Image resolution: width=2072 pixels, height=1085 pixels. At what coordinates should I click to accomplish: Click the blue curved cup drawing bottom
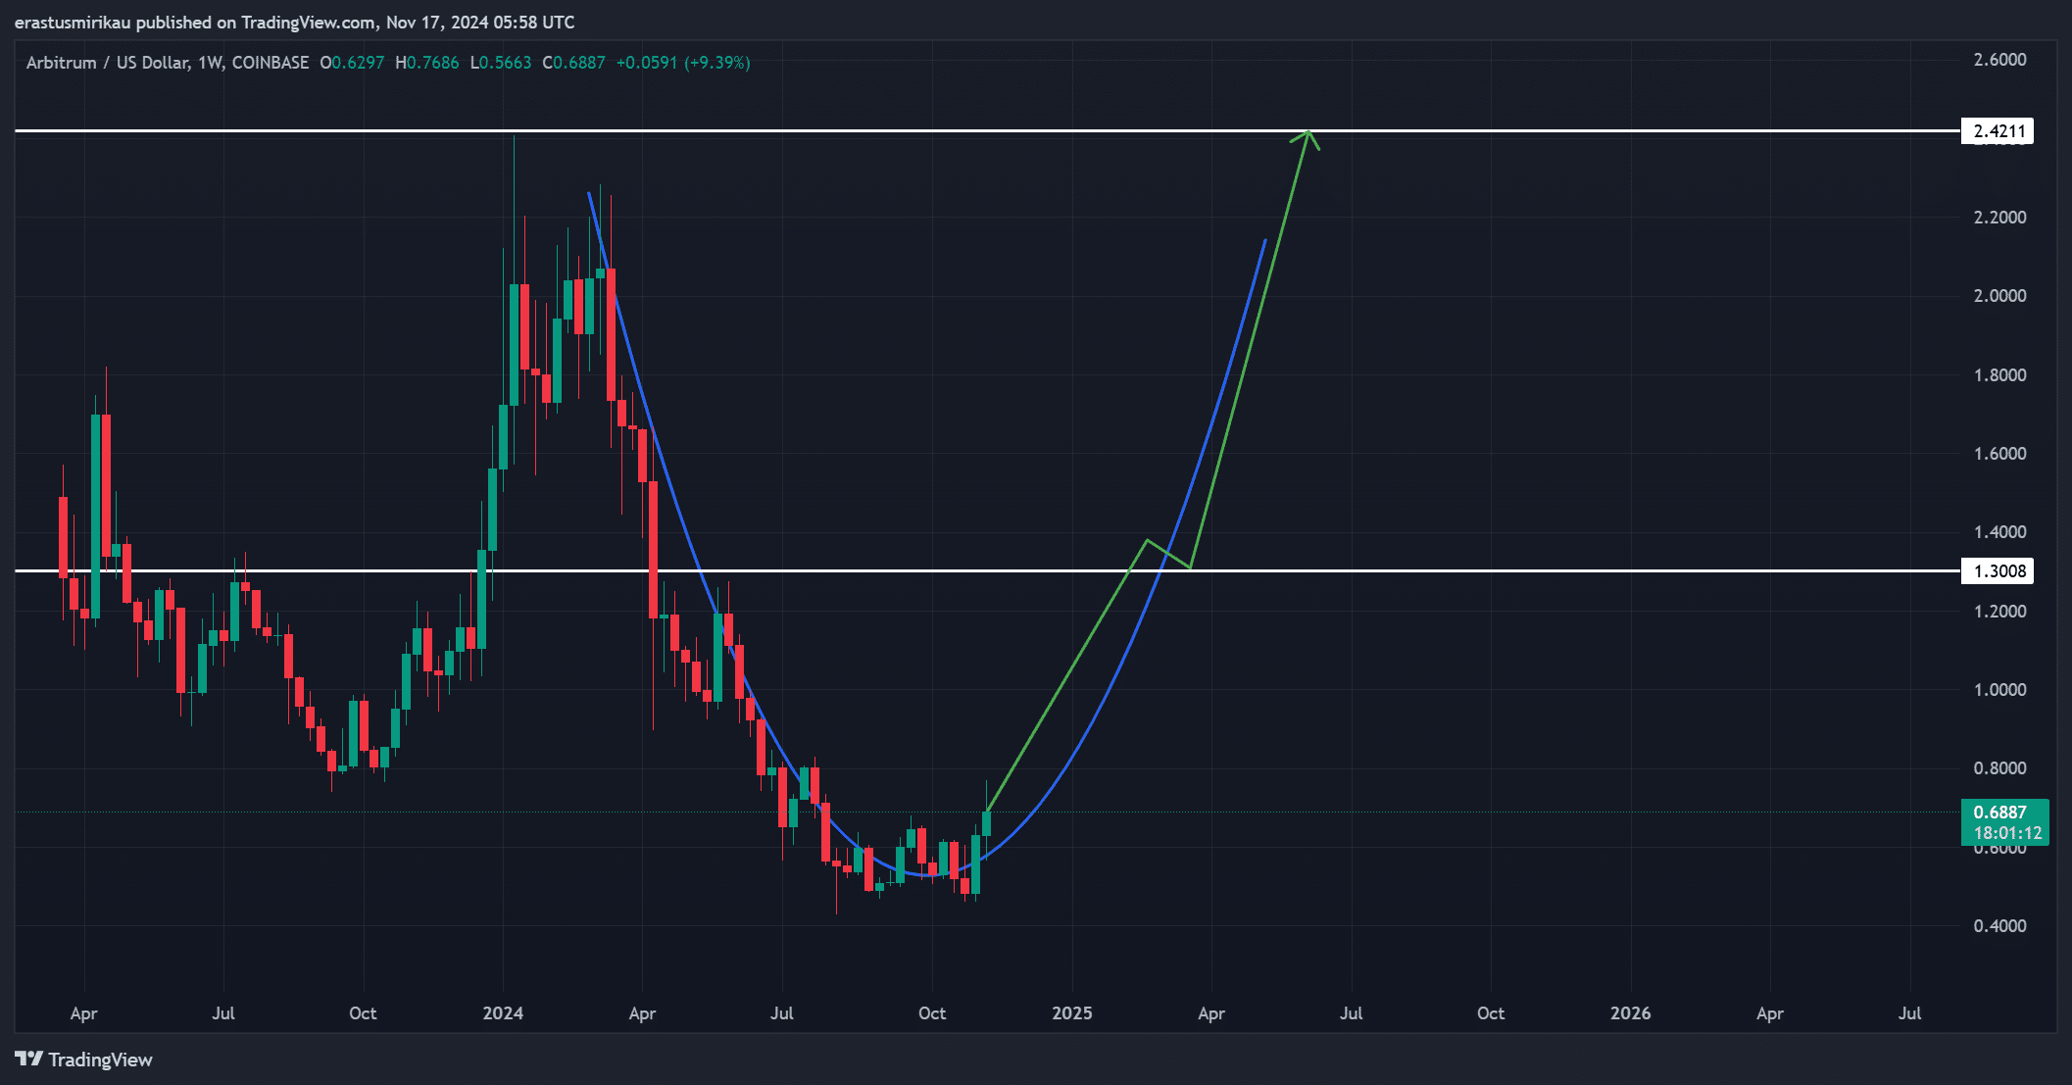[921, 874]
